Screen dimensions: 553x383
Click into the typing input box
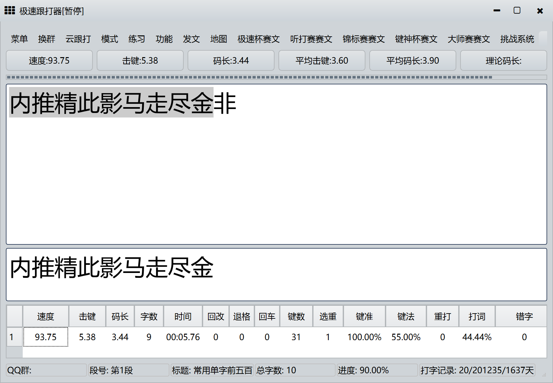[x=276, y=275]
